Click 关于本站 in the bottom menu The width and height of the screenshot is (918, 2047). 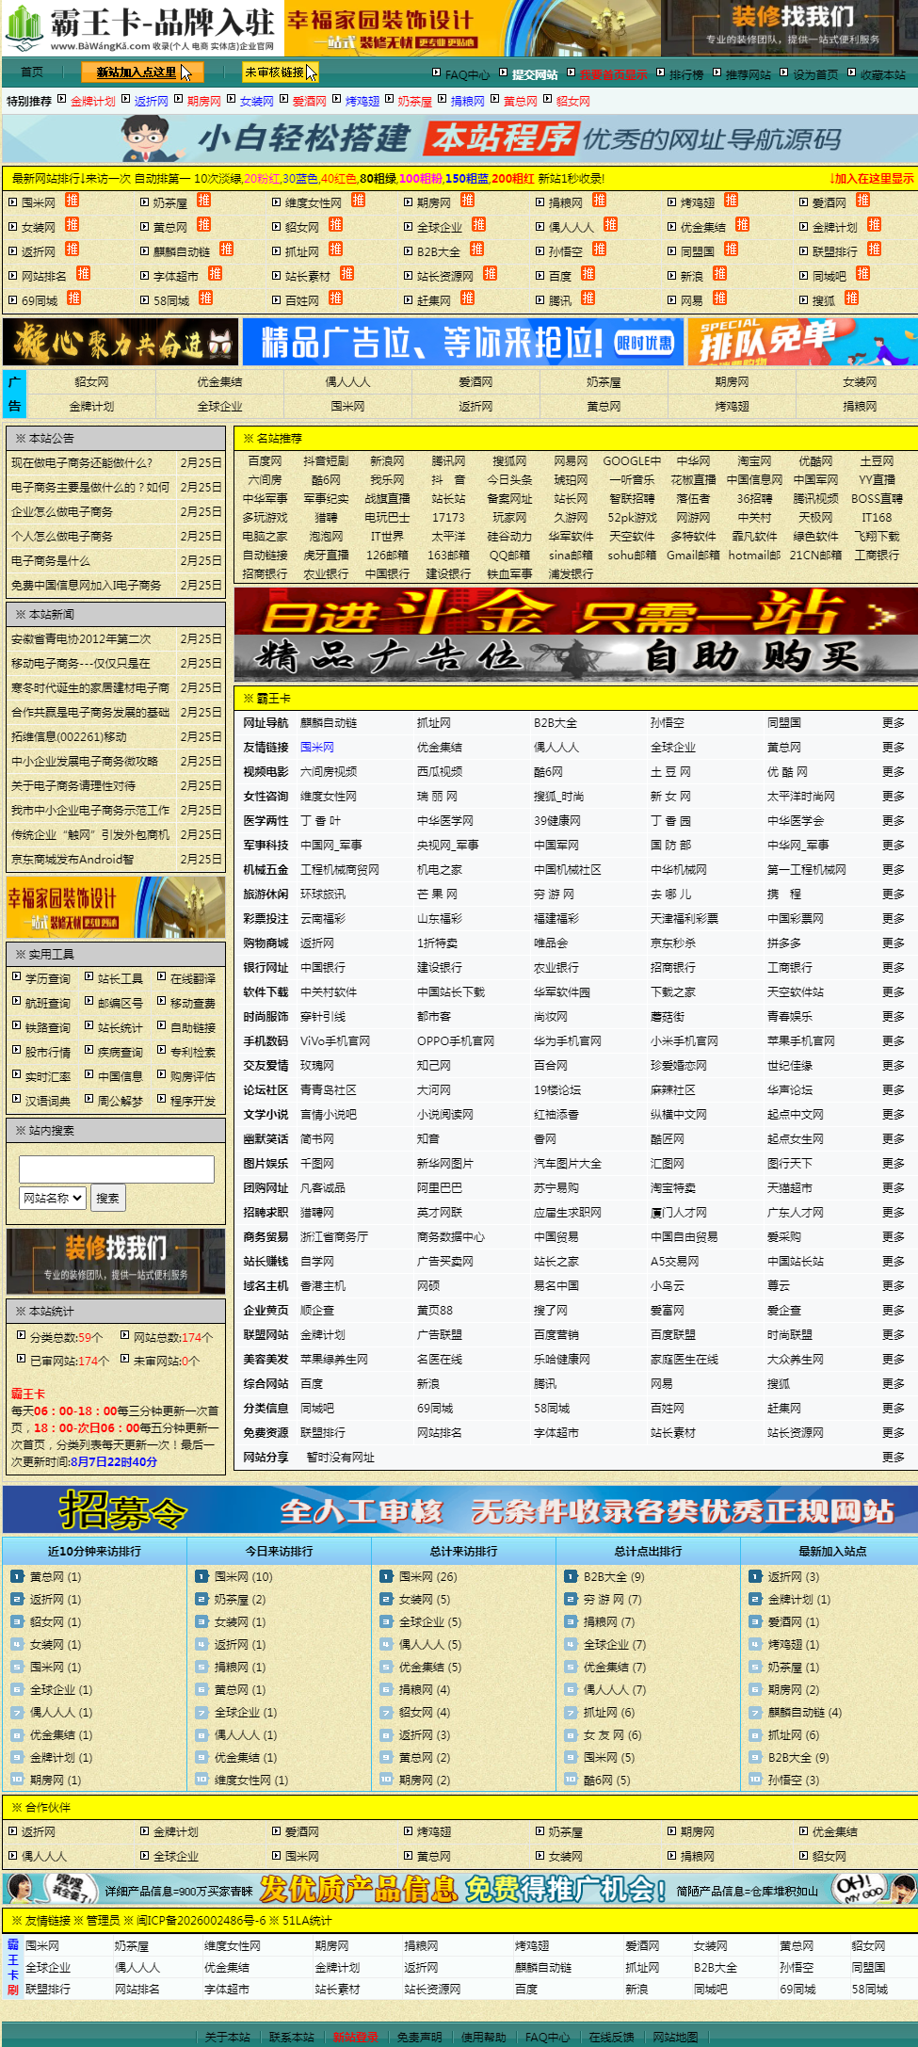click(228, 2037)
